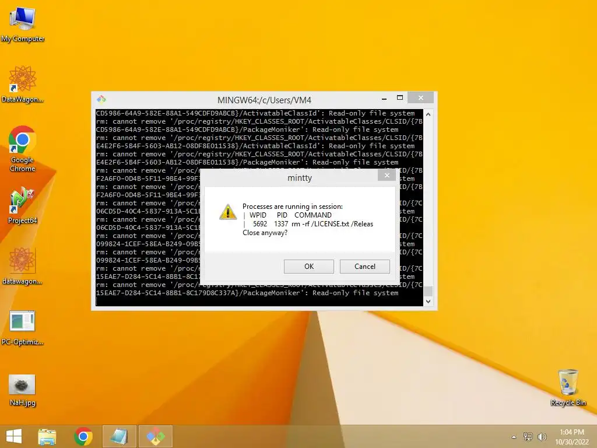The width and height of the screenshot is (597, 448).
Task: Click the PID value 1337
Action: 281,224
